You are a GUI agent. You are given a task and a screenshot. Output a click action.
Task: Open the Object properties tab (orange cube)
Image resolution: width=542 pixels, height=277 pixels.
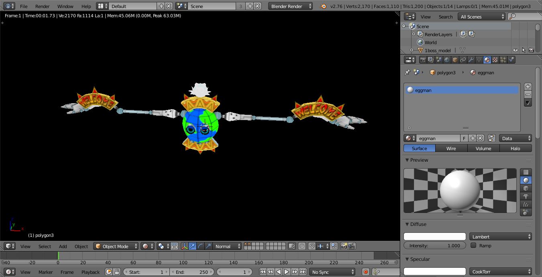pos(455,60)
